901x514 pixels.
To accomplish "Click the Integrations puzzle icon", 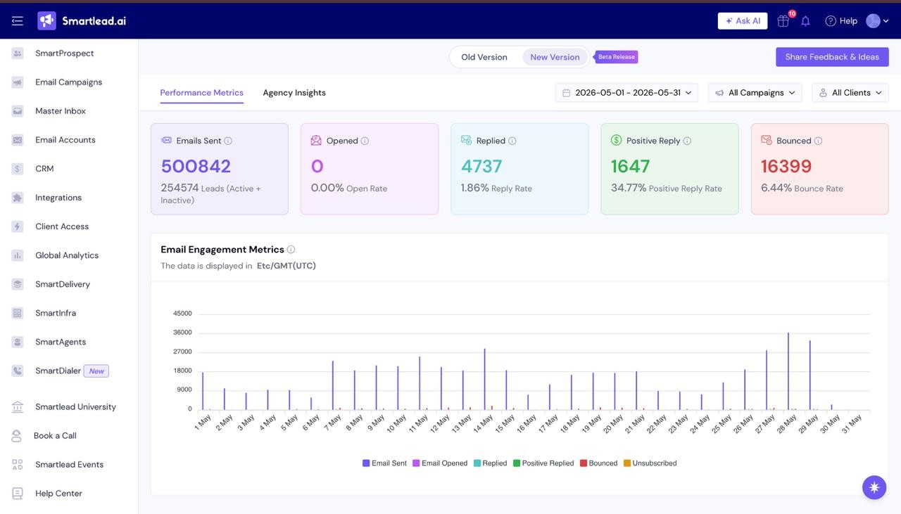I will coord(18,198).
